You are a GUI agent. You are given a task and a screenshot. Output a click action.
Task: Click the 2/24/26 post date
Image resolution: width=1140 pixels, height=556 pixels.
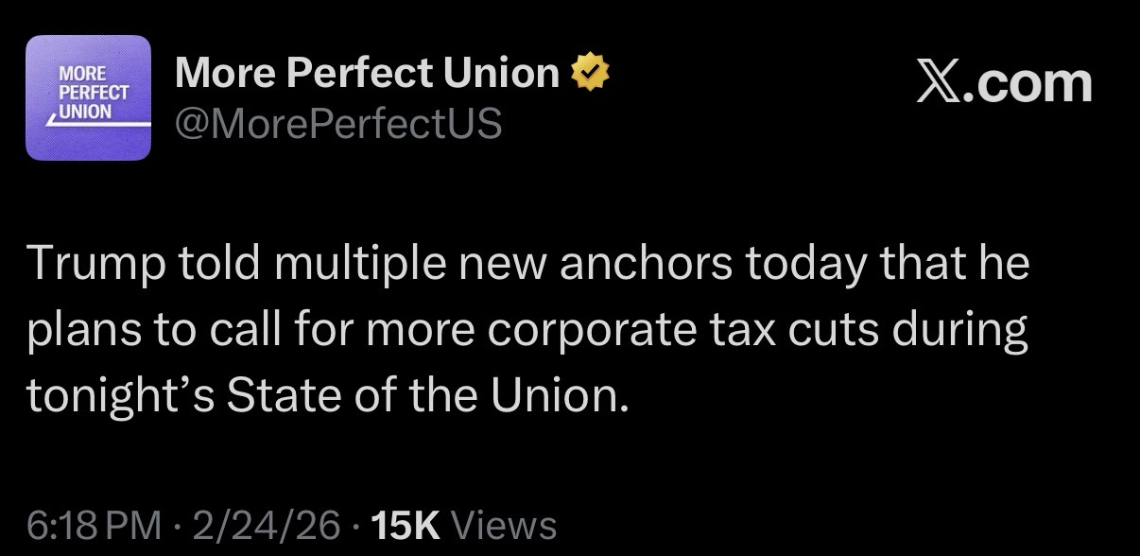pos(264,523)
